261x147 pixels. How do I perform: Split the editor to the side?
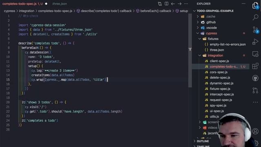pos(166,4)
